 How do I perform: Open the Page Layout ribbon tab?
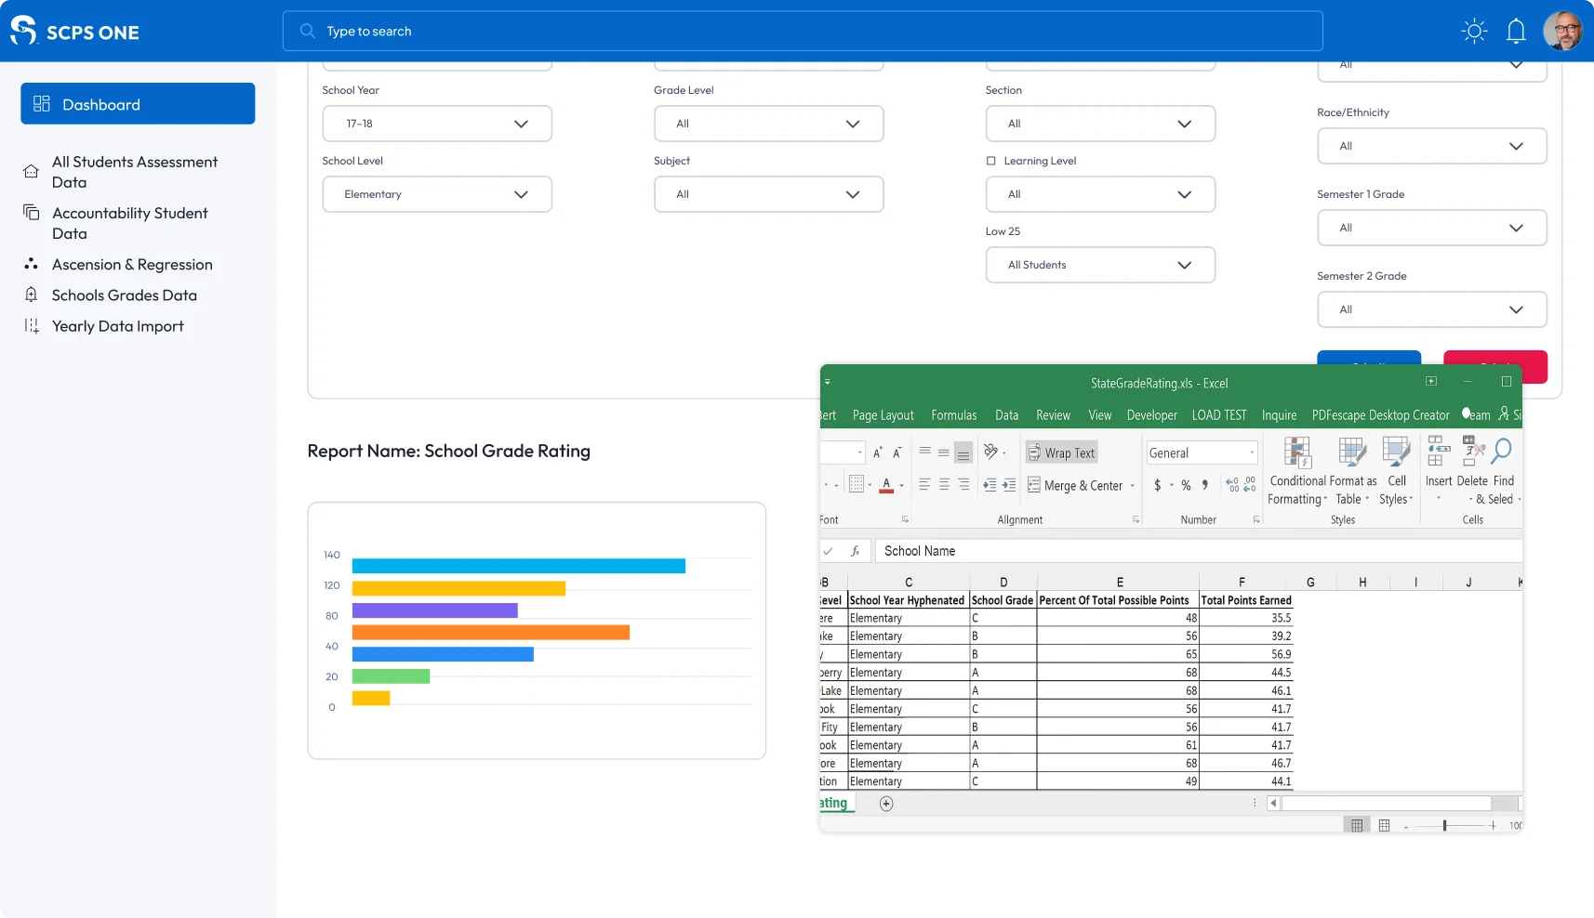tap(883, 415)
